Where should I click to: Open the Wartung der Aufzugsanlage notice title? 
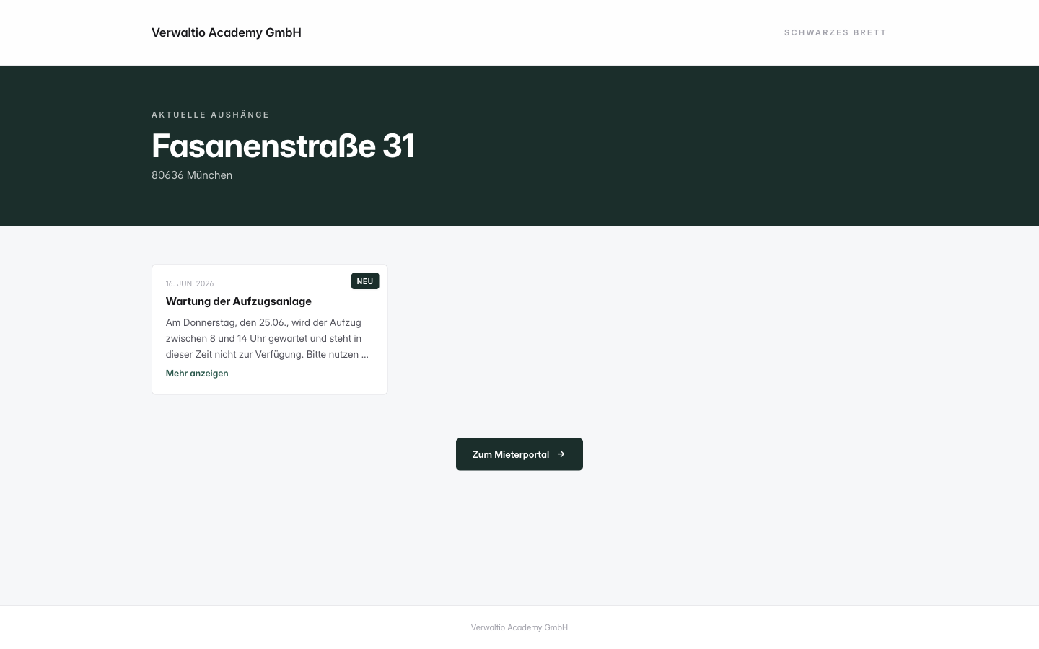(239, 301)
